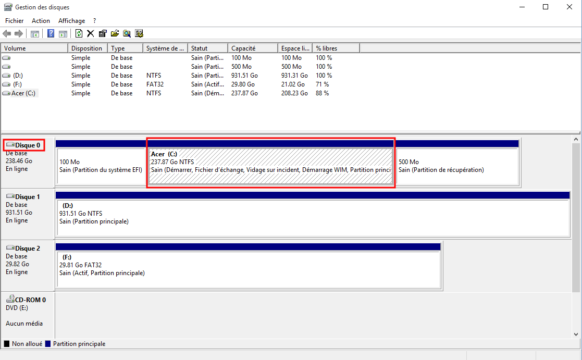
Task: Select the CD-ROM 0 drive label
Action: 30,300
